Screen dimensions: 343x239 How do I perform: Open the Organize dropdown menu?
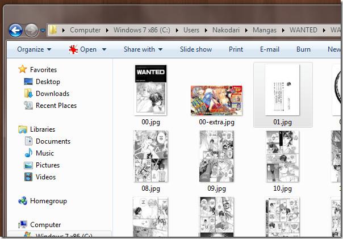click(x=34, y=49)
